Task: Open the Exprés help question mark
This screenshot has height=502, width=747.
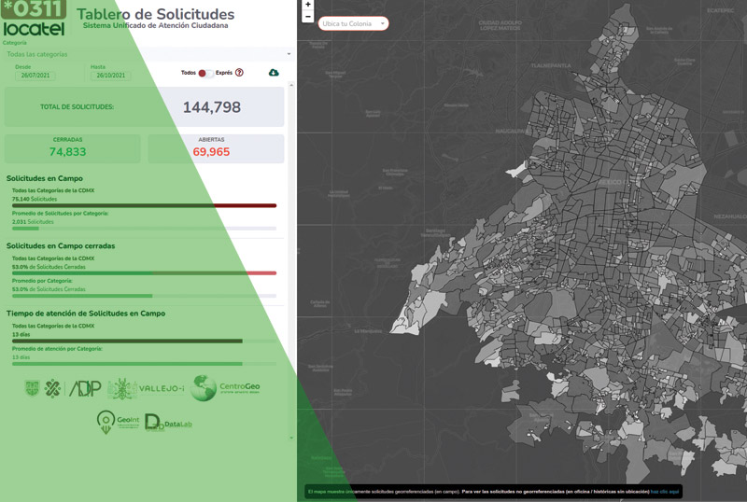Action: 239,73
